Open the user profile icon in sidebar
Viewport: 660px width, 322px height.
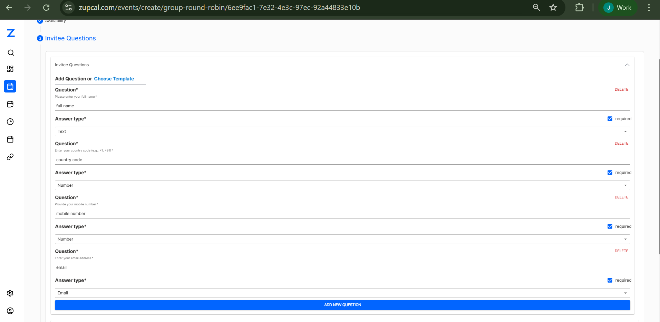tap(10, 311)
